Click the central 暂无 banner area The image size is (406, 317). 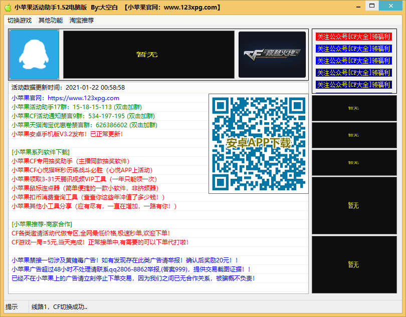[149, 54]
